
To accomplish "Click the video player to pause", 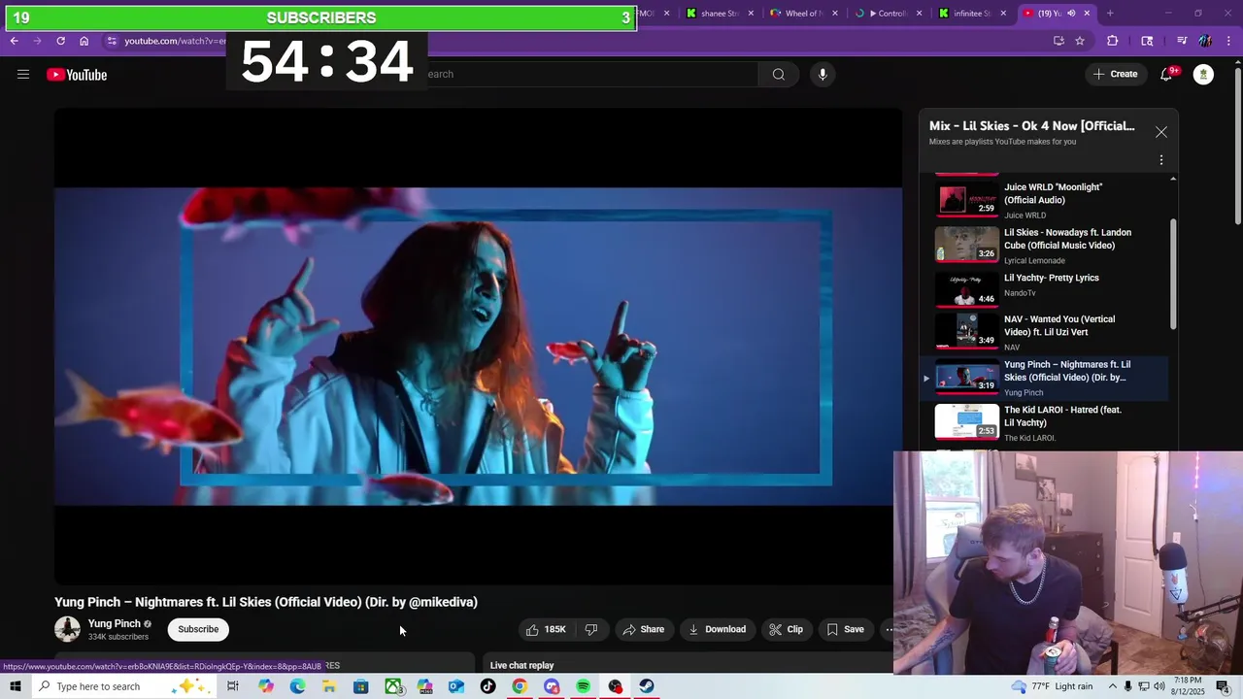I will coord(478,347).
